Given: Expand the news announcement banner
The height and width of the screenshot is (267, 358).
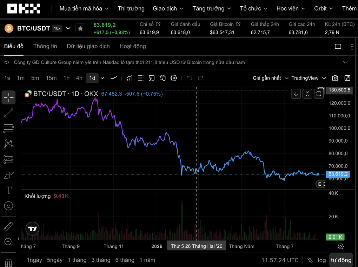Looking at the screenshot, I should click(x=345, y=62).
